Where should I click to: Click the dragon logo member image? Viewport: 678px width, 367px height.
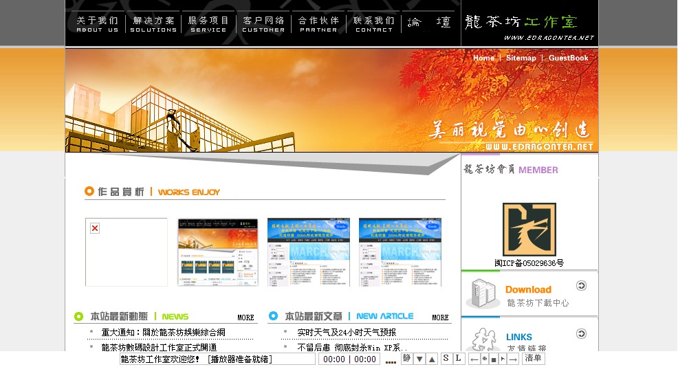[529, 230]
